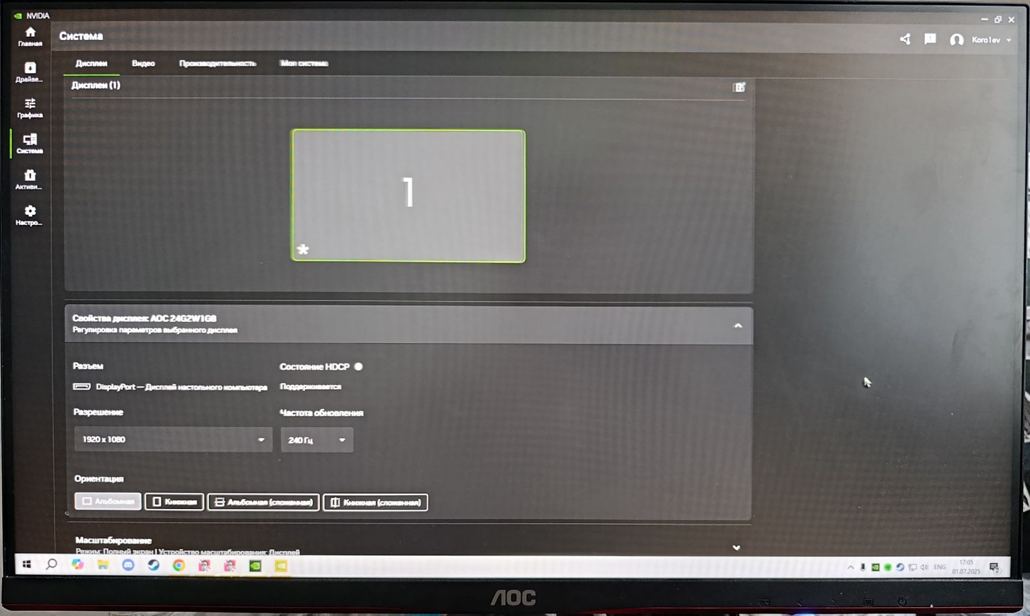
Task: Click the yellow-green taskbar app icon
Action: [281, 566]
